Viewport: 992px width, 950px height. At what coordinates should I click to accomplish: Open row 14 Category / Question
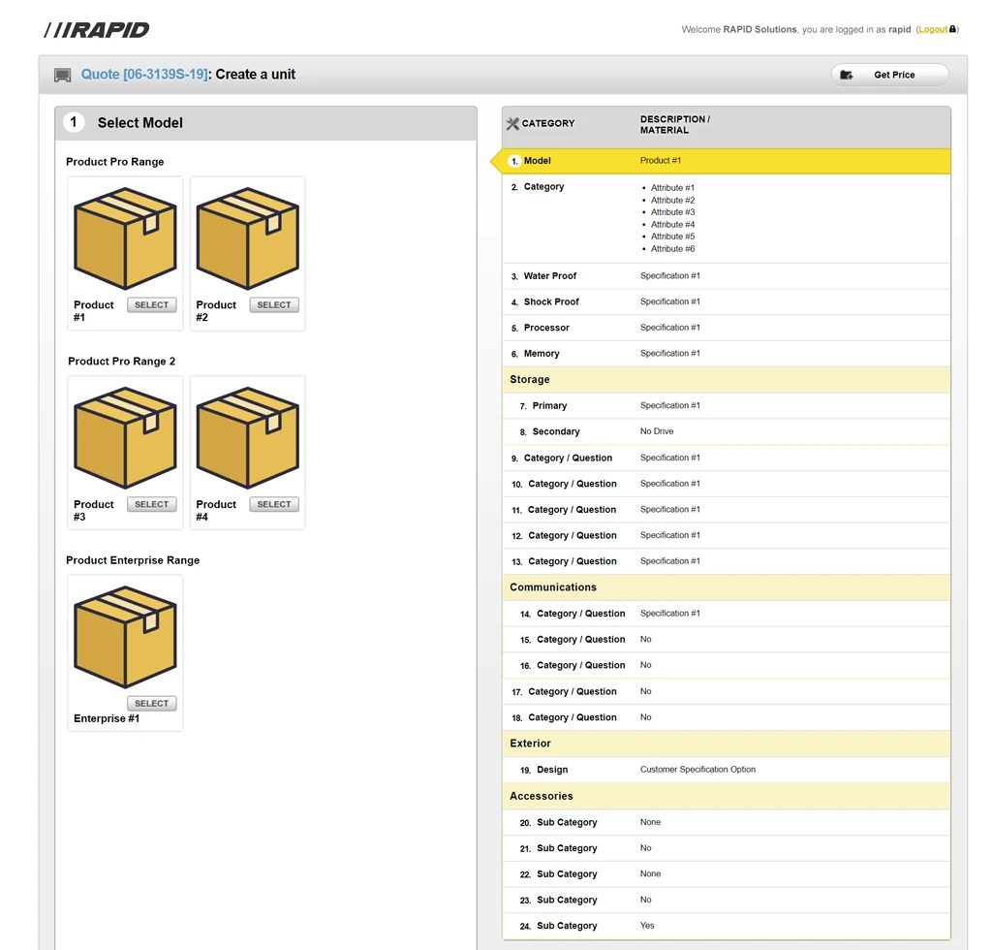pos(726,614)
